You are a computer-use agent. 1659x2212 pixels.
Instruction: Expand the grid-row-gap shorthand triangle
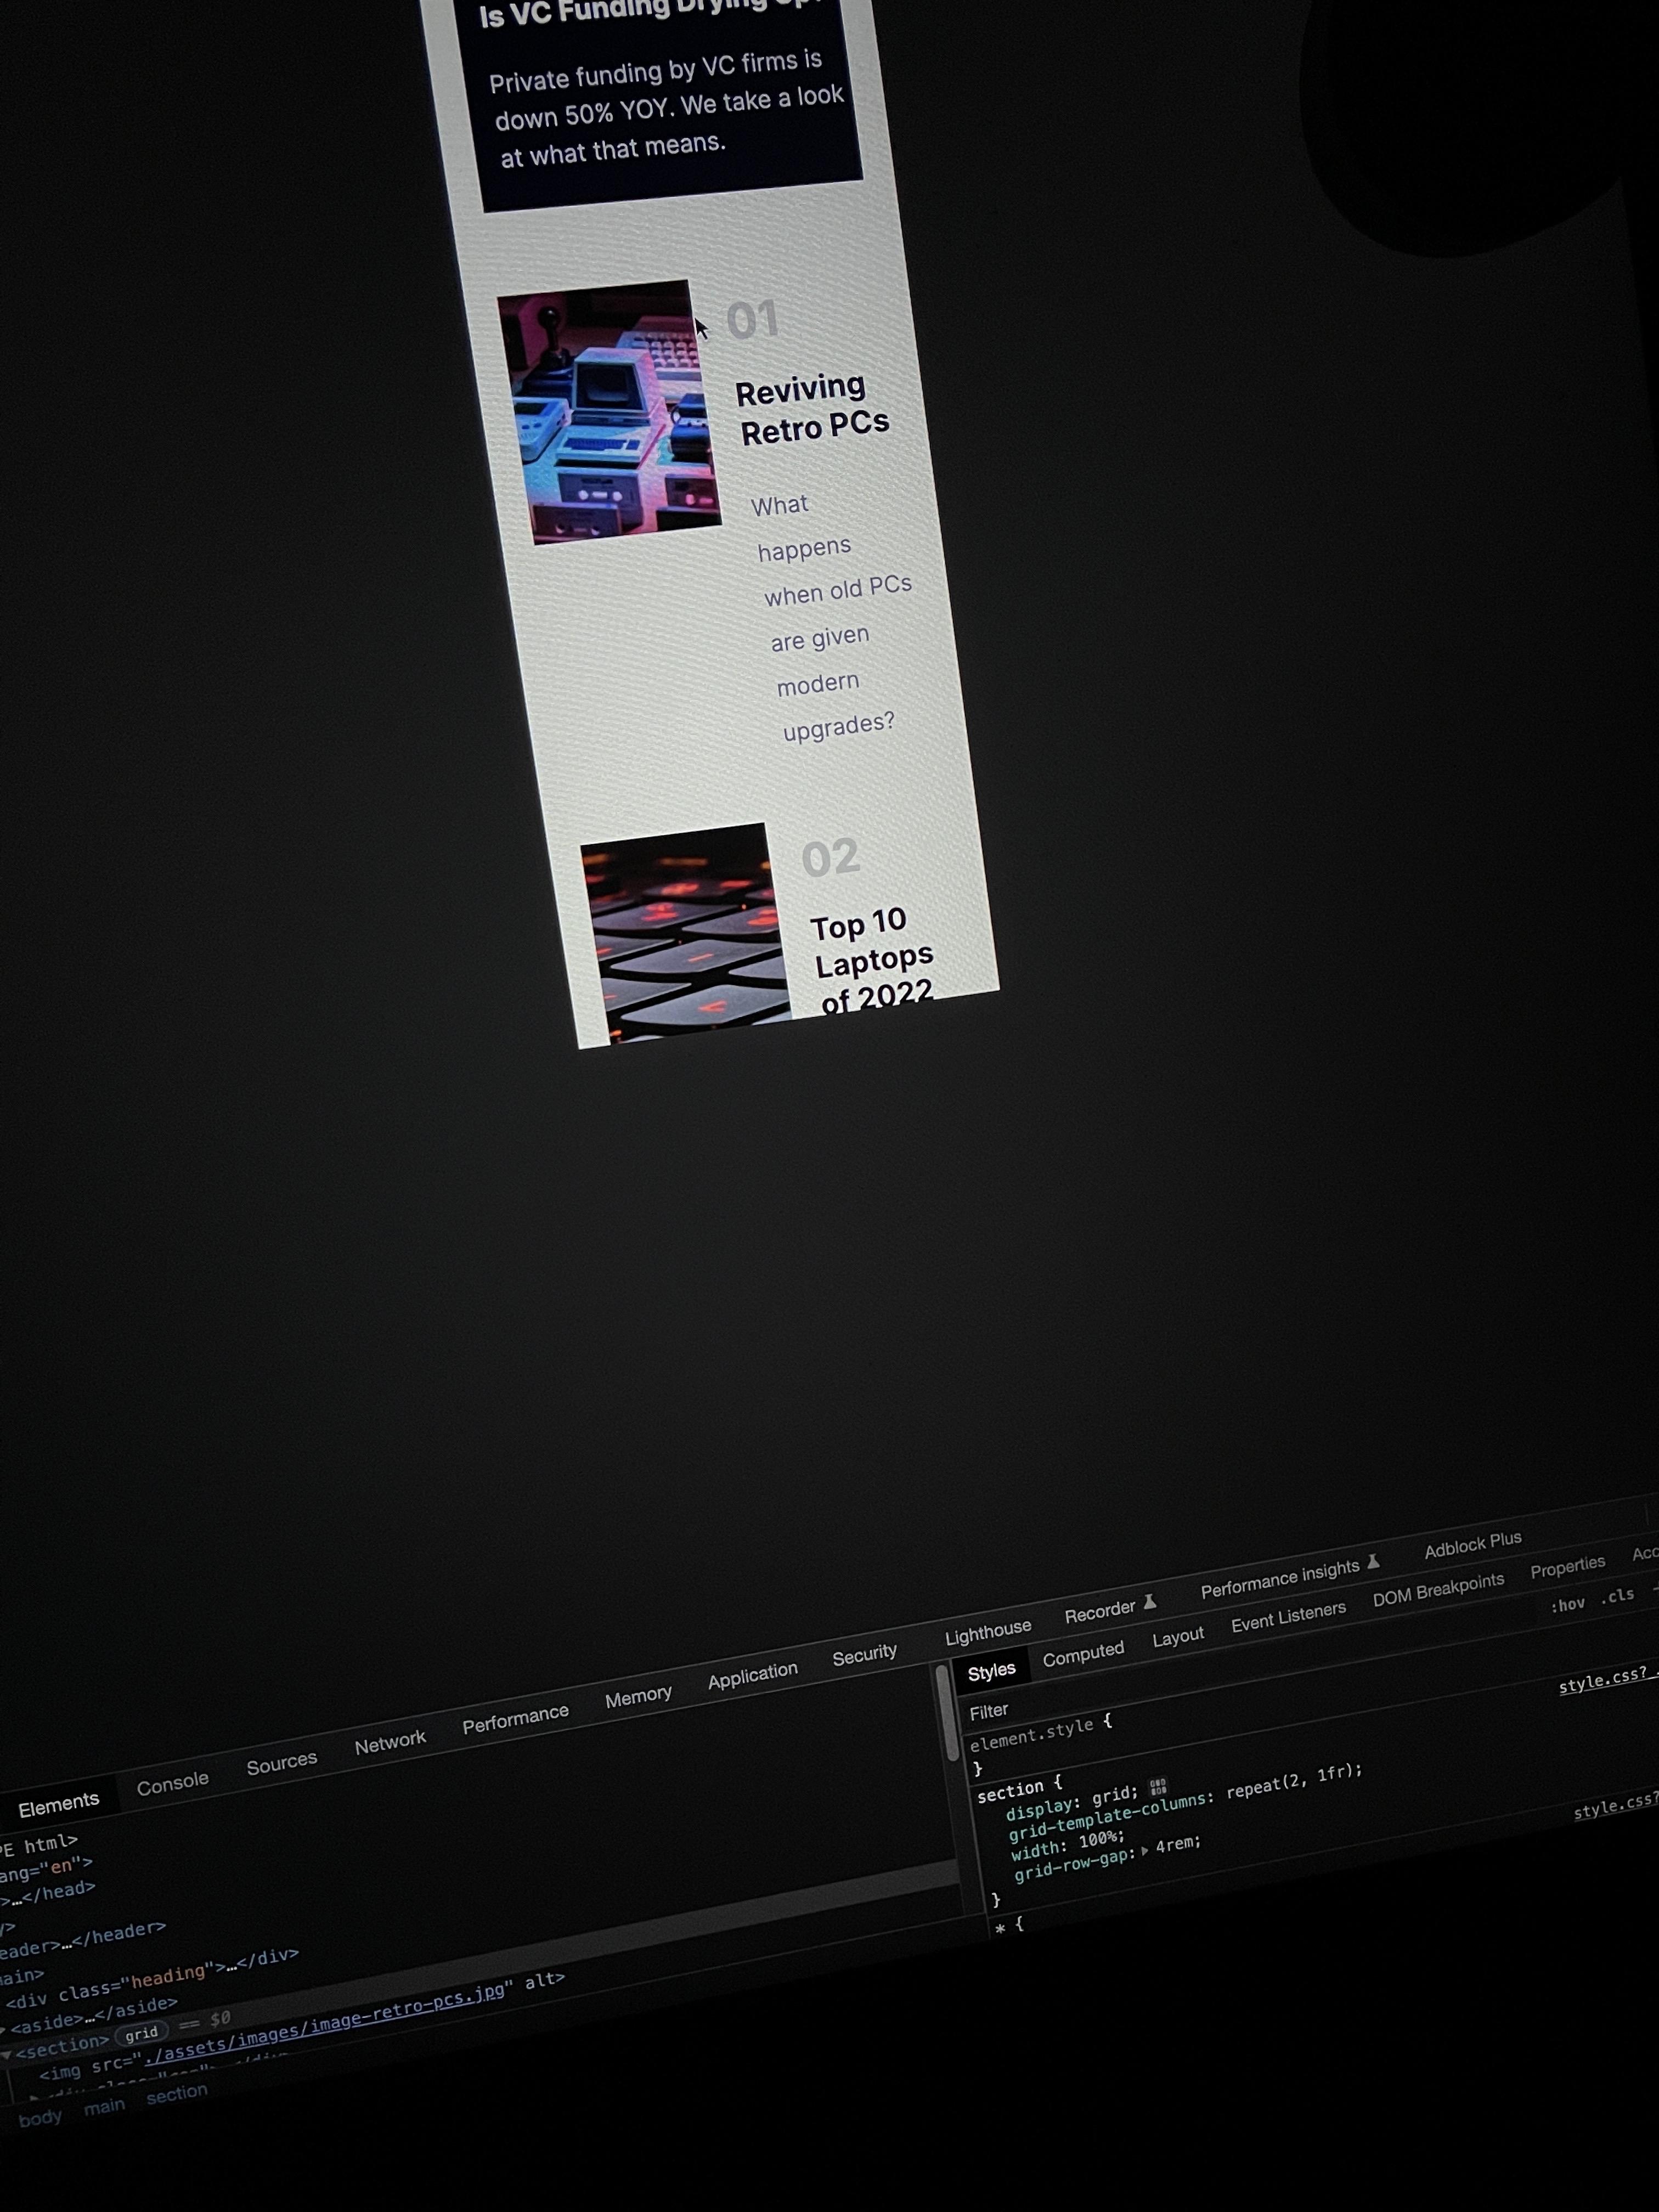click(x=1144, y=1851)
